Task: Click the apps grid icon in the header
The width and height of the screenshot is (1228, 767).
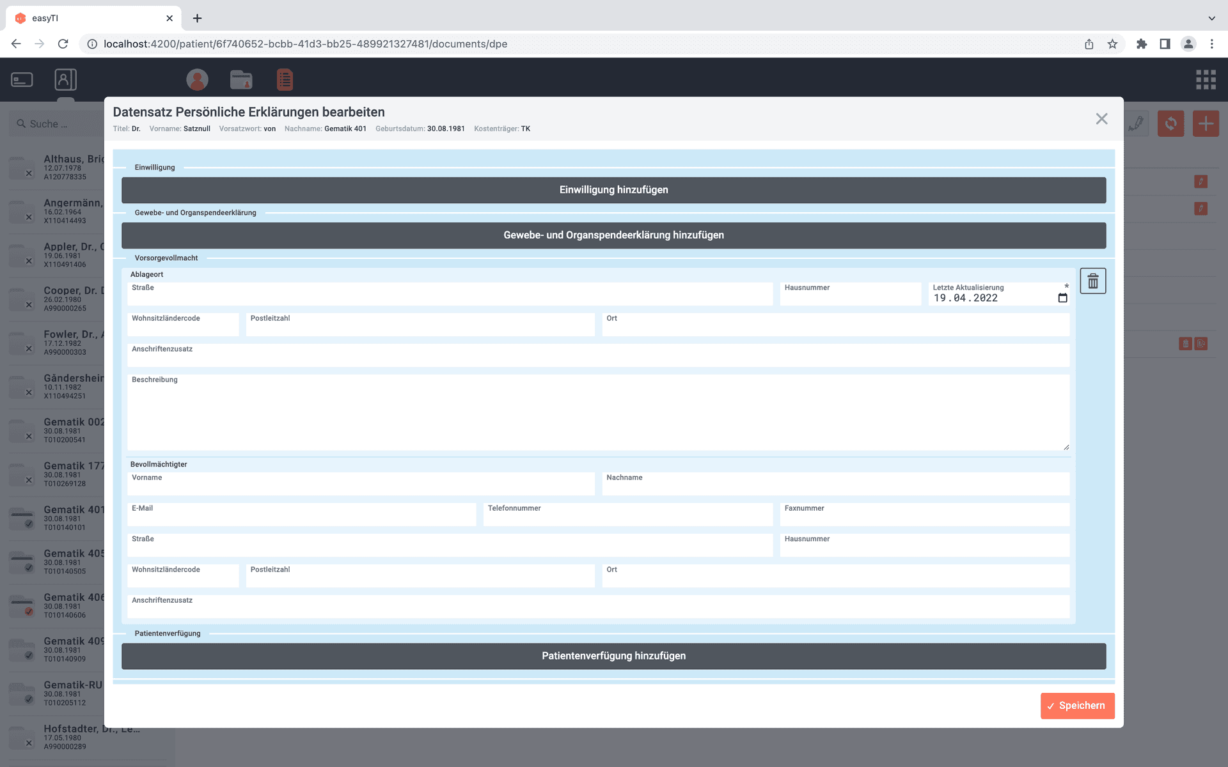Action: pos(1206,80)
